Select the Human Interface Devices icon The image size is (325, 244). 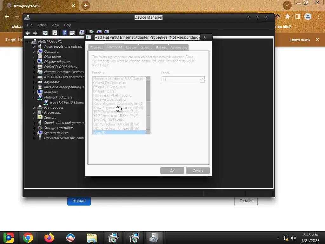40,71
